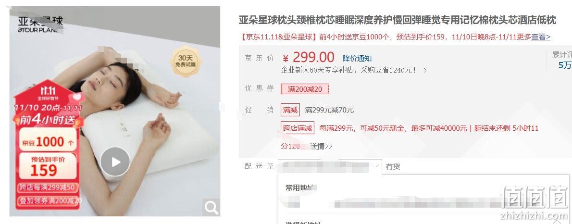This screenshot has height=224, width=572.
Task: Click the 30天免费试睡 badge
Action: click(186, 61)
